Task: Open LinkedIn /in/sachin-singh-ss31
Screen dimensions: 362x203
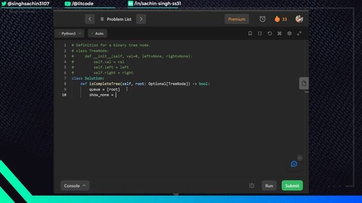Action: 154,4
